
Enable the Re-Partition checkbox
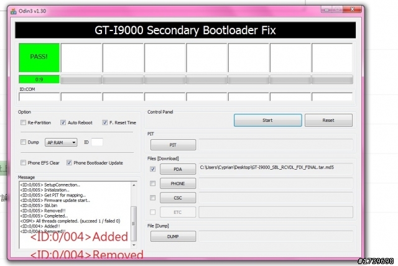pos(24,122)
